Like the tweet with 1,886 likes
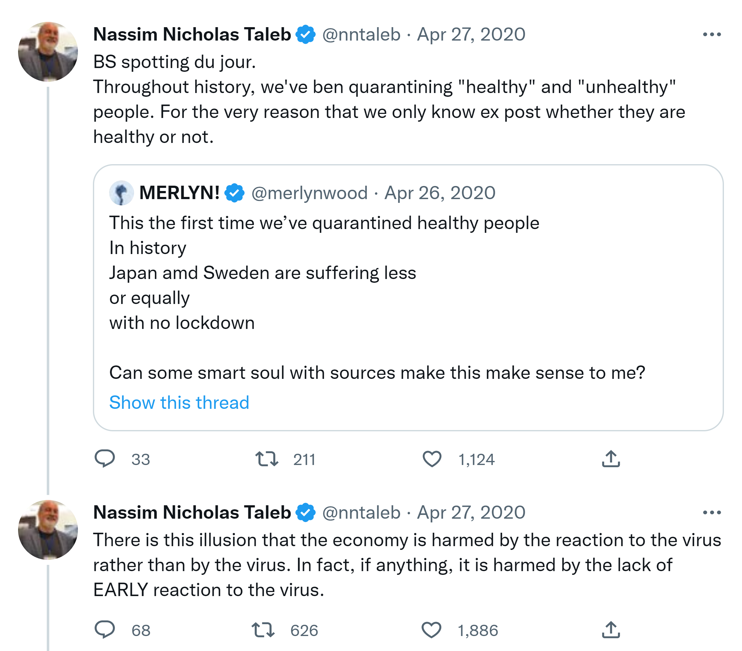 pyautogui.click(x=431, y=629)
